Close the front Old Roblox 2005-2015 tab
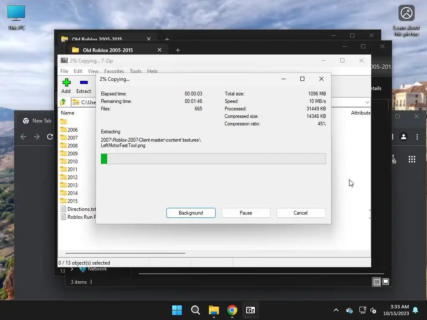The width and height of the screenshot is (427, 320). pyautogui.click(x=160, y=50)
